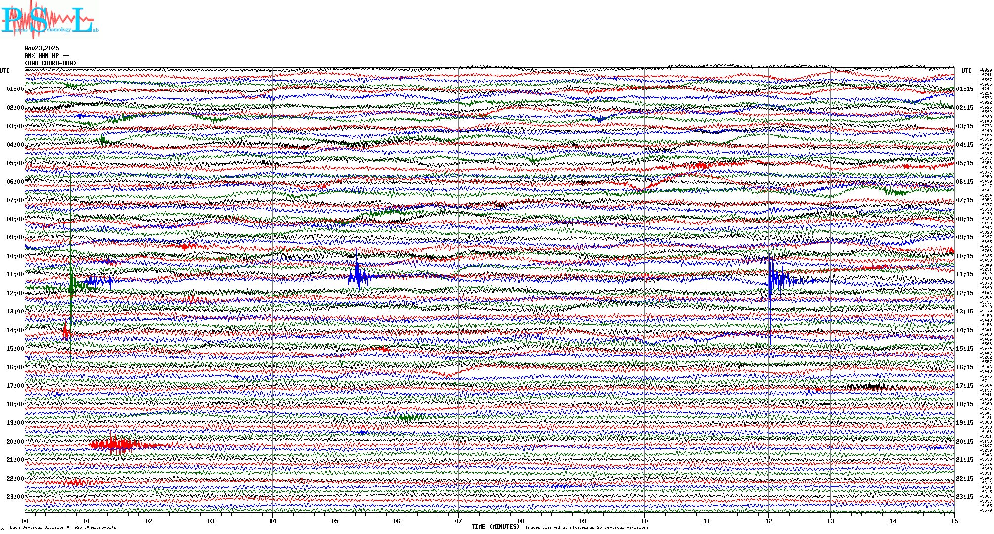
Task: Click the ANX HHN HP station header
Action: (x=46, y=56)
